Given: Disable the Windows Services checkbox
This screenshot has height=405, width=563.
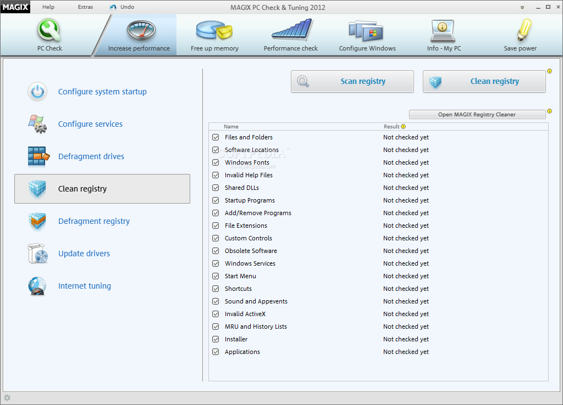Looking at the screenshot, I should pyautogui.click(x=216, y=263).
